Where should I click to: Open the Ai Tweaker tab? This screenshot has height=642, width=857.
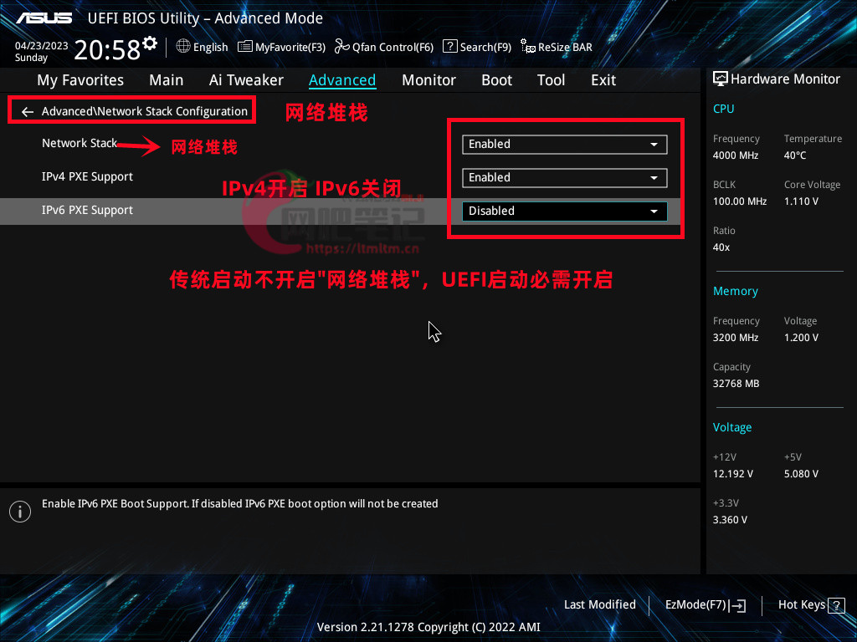246,80
